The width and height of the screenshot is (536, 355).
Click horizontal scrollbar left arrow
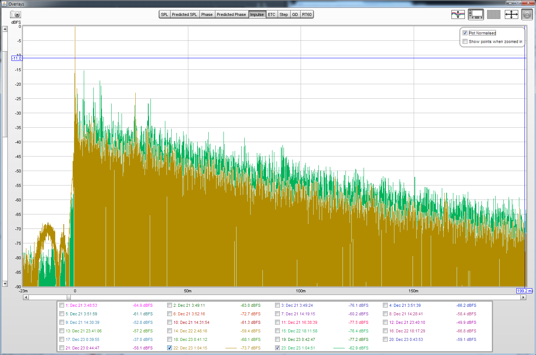(x=26, y=297)
